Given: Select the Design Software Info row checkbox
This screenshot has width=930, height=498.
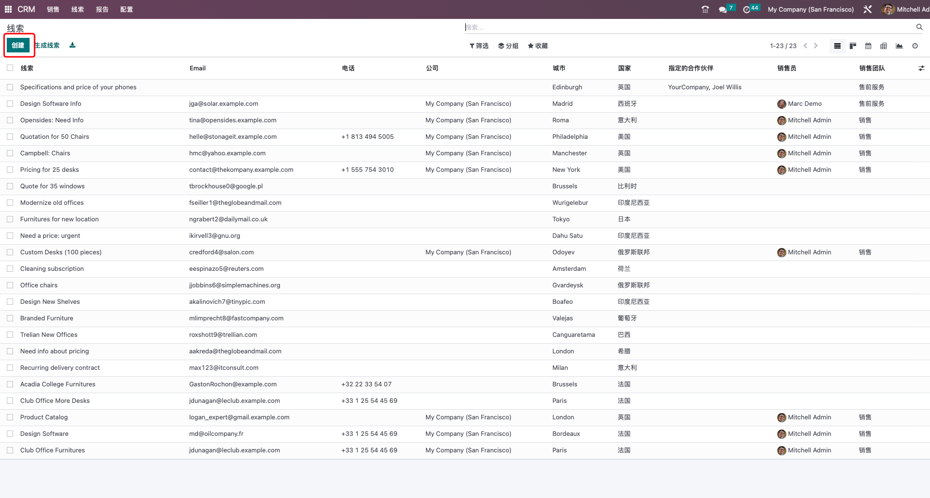Looking at the screenshot, I should click(x=10, y=104).
